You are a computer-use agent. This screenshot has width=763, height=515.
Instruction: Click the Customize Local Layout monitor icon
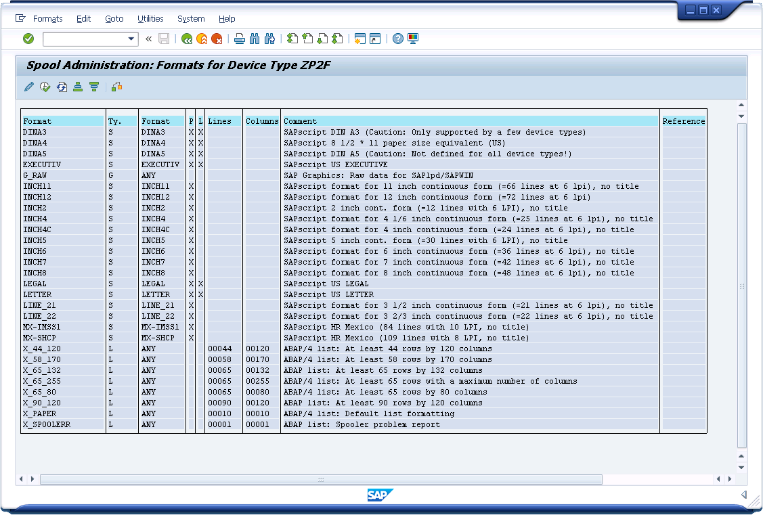pyautogui.click(x=413, y=39)
